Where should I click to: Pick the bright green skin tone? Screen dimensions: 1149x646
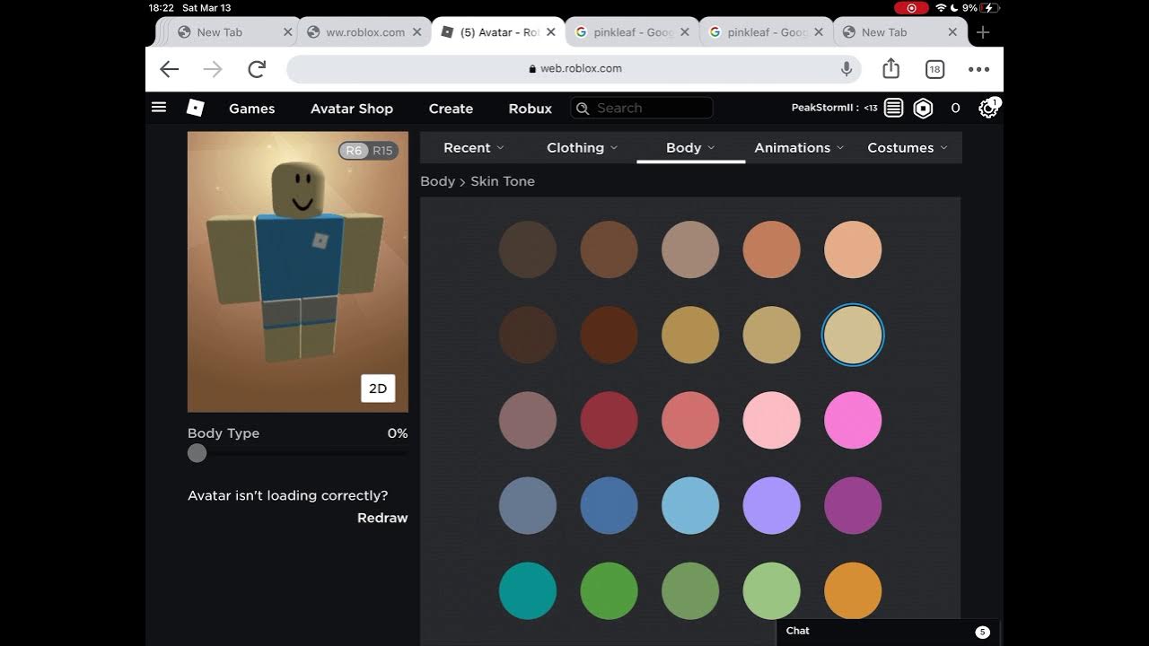(x=609, y=590)
